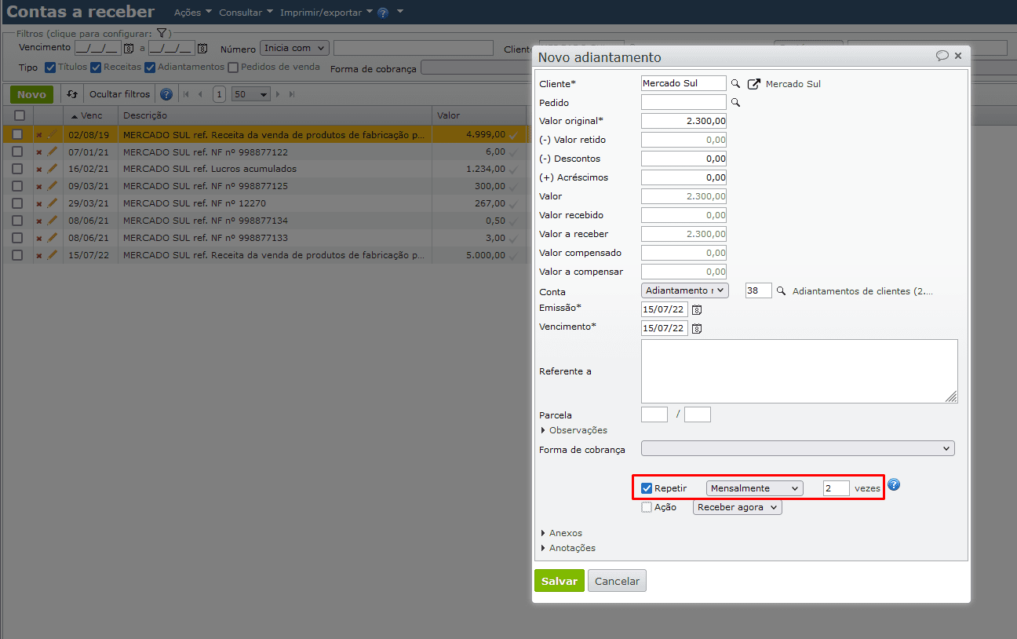Open client record via external link icon
The image size is (1017, 639).
tap(754, 83)
